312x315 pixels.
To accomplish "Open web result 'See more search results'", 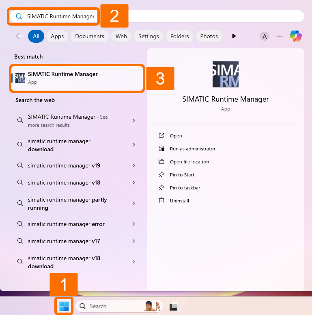I will 77,121.
